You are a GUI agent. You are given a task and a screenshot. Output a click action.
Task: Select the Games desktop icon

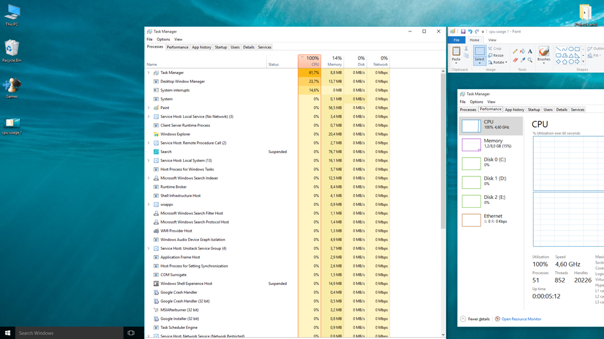point(12,88)
